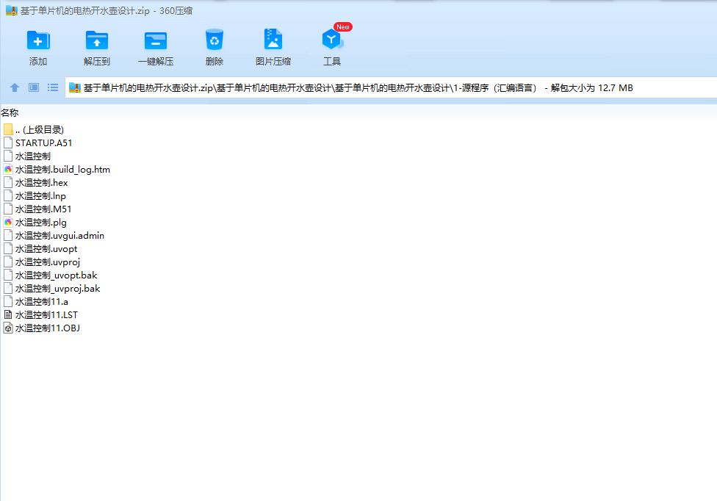Viewport: 717px width, 501px height.
Task: Open the 工具 (Tools) icon
Action: click(332, 40)
